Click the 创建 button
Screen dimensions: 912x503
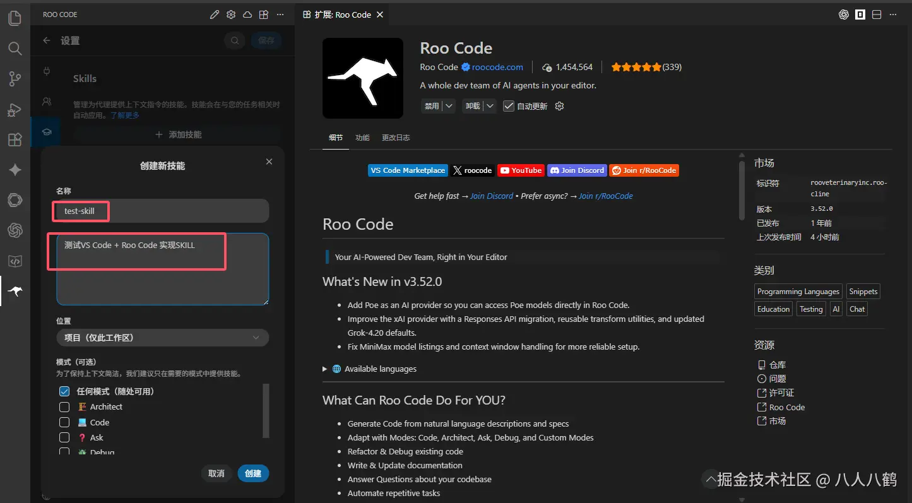[254, 473]
